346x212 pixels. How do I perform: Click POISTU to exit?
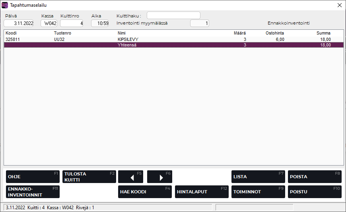[x=315, y=192]
